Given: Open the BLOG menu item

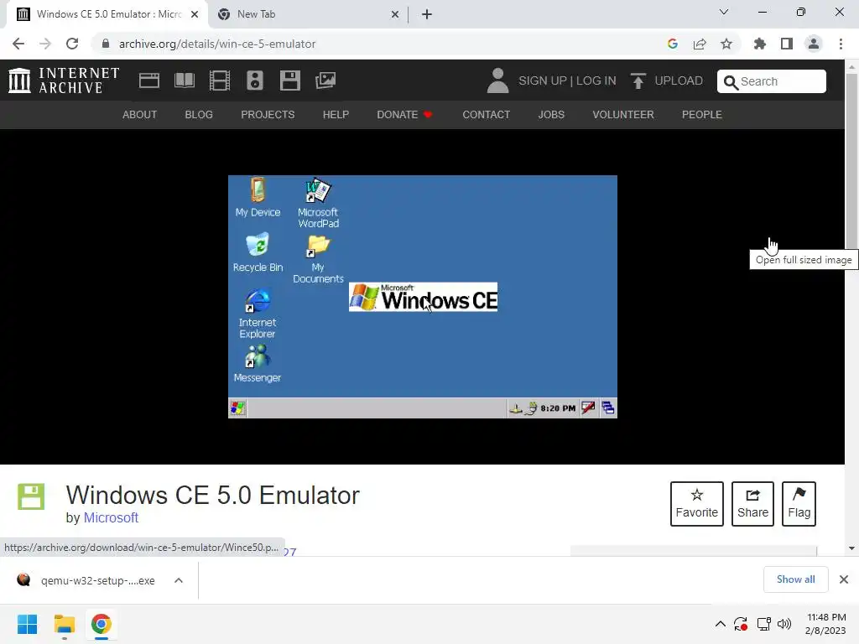Looking at the screenshot, I should tap(199, 114).
